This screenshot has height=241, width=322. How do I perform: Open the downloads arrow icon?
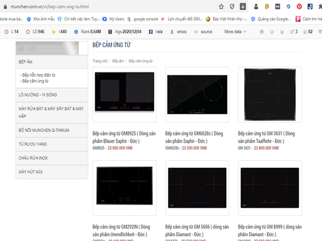pyautogui.click(x=243, y=6)
